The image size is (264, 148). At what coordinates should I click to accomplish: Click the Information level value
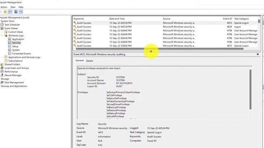point(104,136)
